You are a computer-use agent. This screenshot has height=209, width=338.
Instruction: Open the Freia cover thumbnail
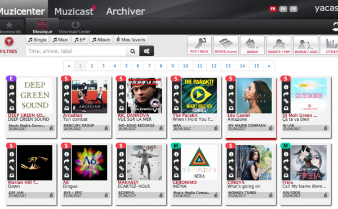point(309,162)
